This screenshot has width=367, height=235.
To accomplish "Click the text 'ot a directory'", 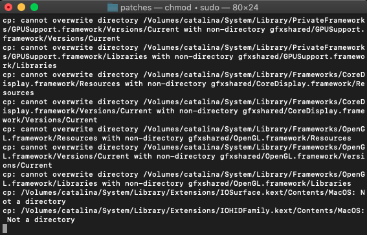I will pos(34,201).
